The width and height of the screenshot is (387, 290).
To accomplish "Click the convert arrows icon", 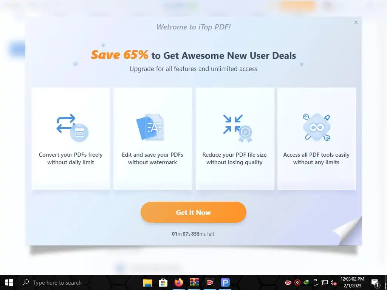I will (x=72, y=128).
